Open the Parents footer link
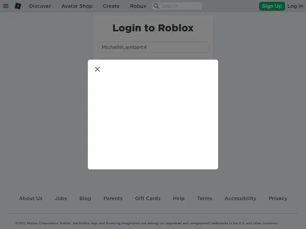This screenshot has height=229, width=306. click(x=113, y=198)
